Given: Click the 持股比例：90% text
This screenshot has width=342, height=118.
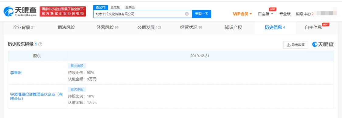Looking at the screenshot, I should click(81, 73).
